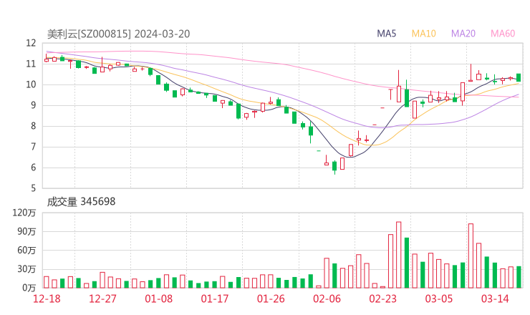Click the price axis label 6
The height and width of the screenshot is (315, 530).
coord(33,168)
